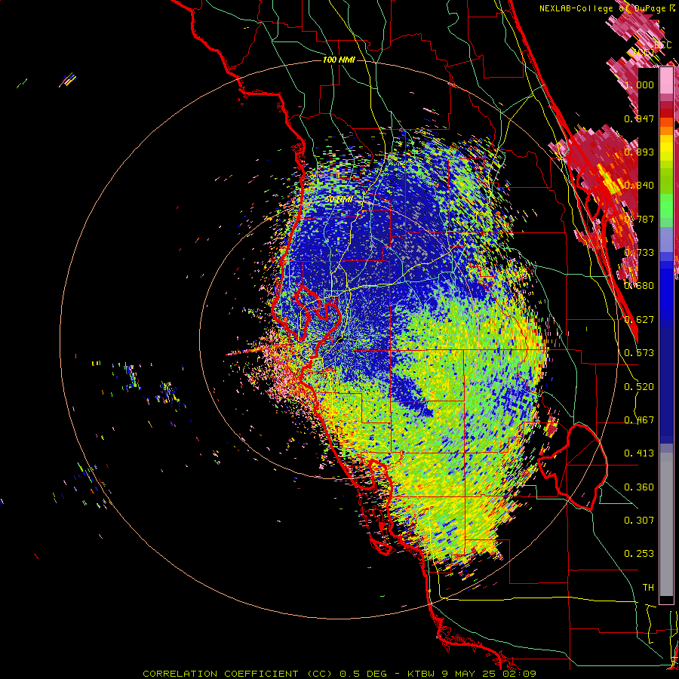Click the 100 NMI range ring label
This screenshot has height=679, width=679.
(339, 60)
